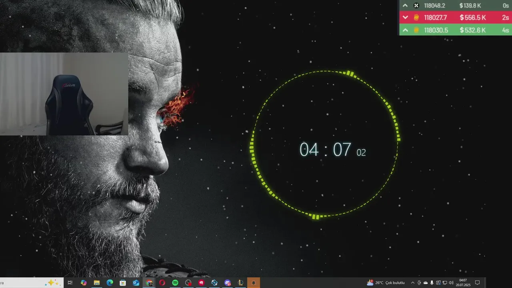
Task: Show hidden system tray icons
Action: tap(413, 283)
